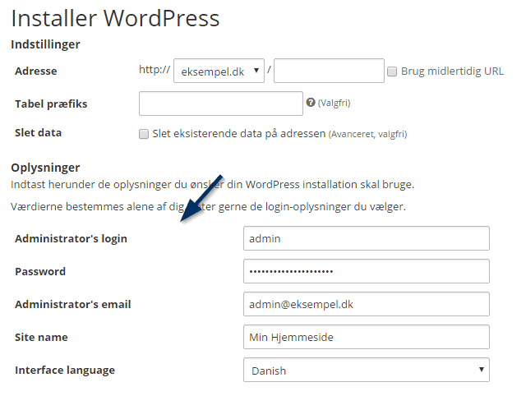Click the Administrator's email field

367,304
